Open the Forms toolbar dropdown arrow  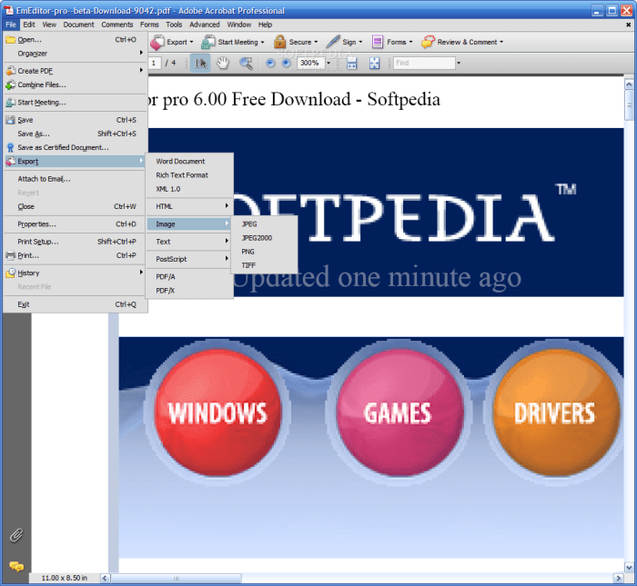410,42
